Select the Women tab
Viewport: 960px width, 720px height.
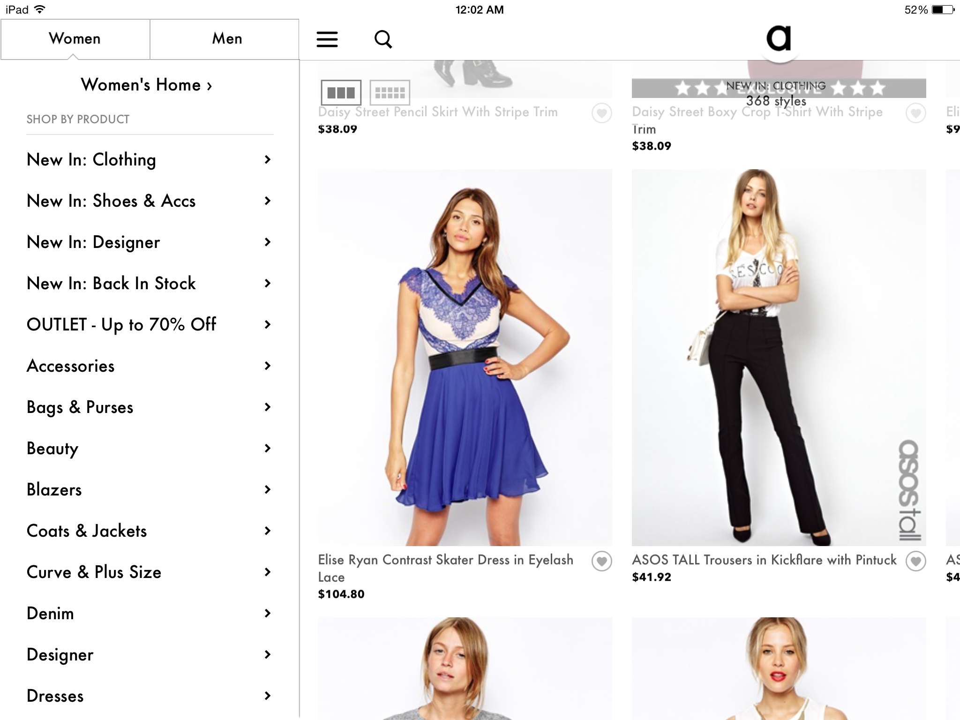coord(75,39)
